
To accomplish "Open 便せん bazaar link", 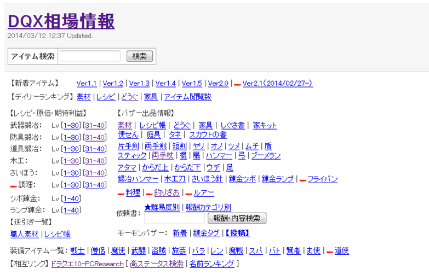I will coord(128,134).
